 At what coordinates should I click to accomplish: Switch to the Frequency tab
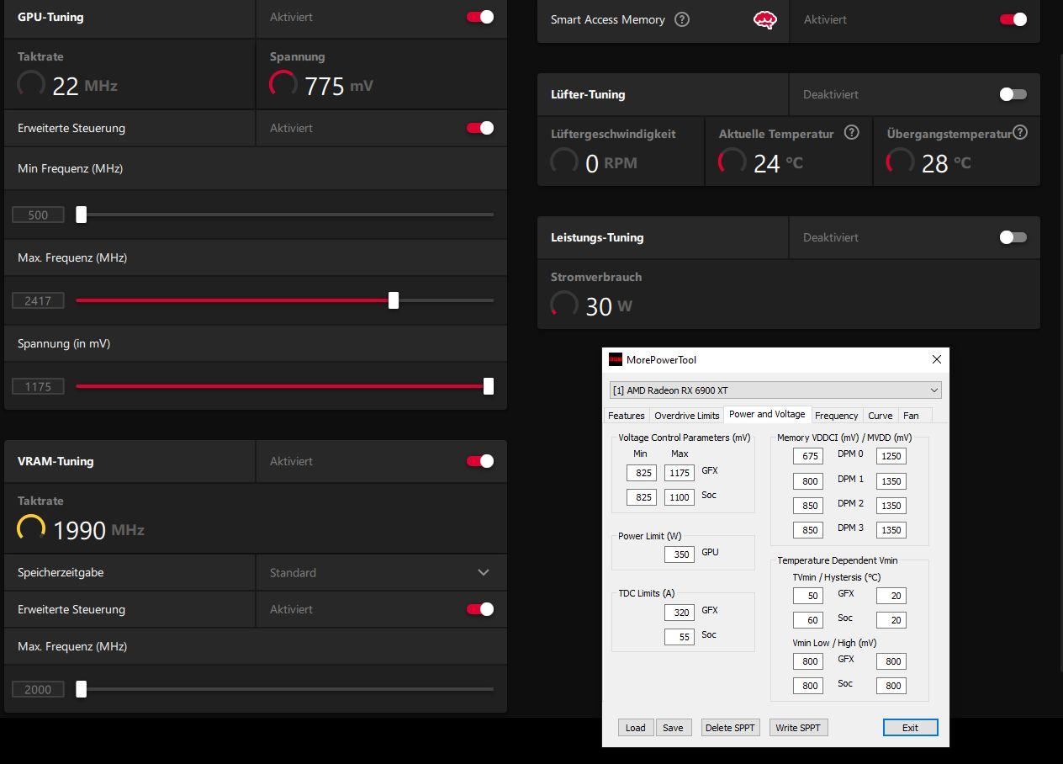point(837,416)
